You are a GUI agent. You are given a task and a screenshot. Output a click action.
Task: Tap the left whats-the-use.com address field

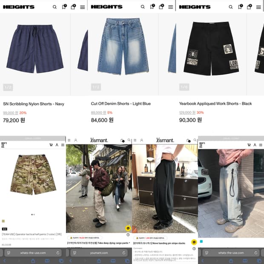33,253
